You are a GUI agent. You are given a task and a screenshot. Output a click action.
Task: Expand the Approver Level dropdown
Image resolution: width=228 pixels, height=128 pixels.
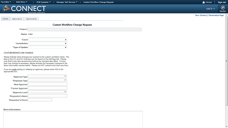coord(47,92)
